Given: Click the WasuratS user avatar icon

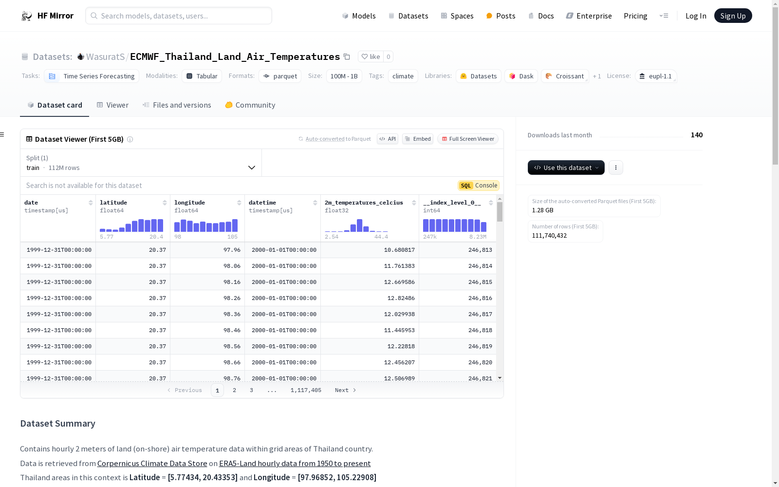Looking at the screenshot, I should (81, 56).
